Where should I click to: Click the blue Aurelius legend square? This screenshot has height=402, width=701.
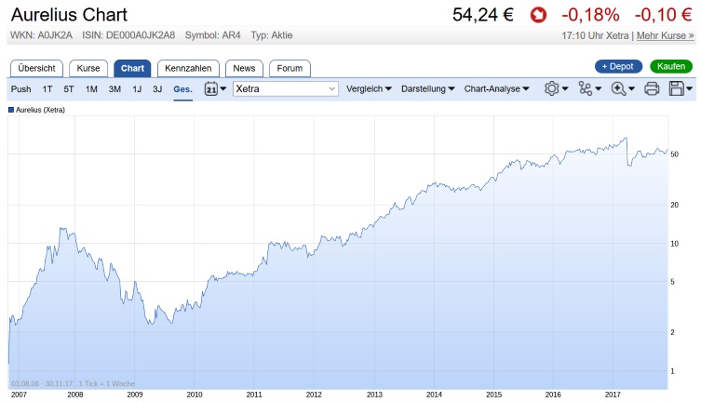coord(11,110)
